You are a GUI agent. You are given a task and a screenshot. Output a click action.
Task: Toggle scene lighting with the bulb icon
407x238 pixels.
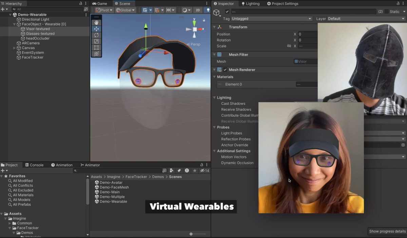[208, 10]
